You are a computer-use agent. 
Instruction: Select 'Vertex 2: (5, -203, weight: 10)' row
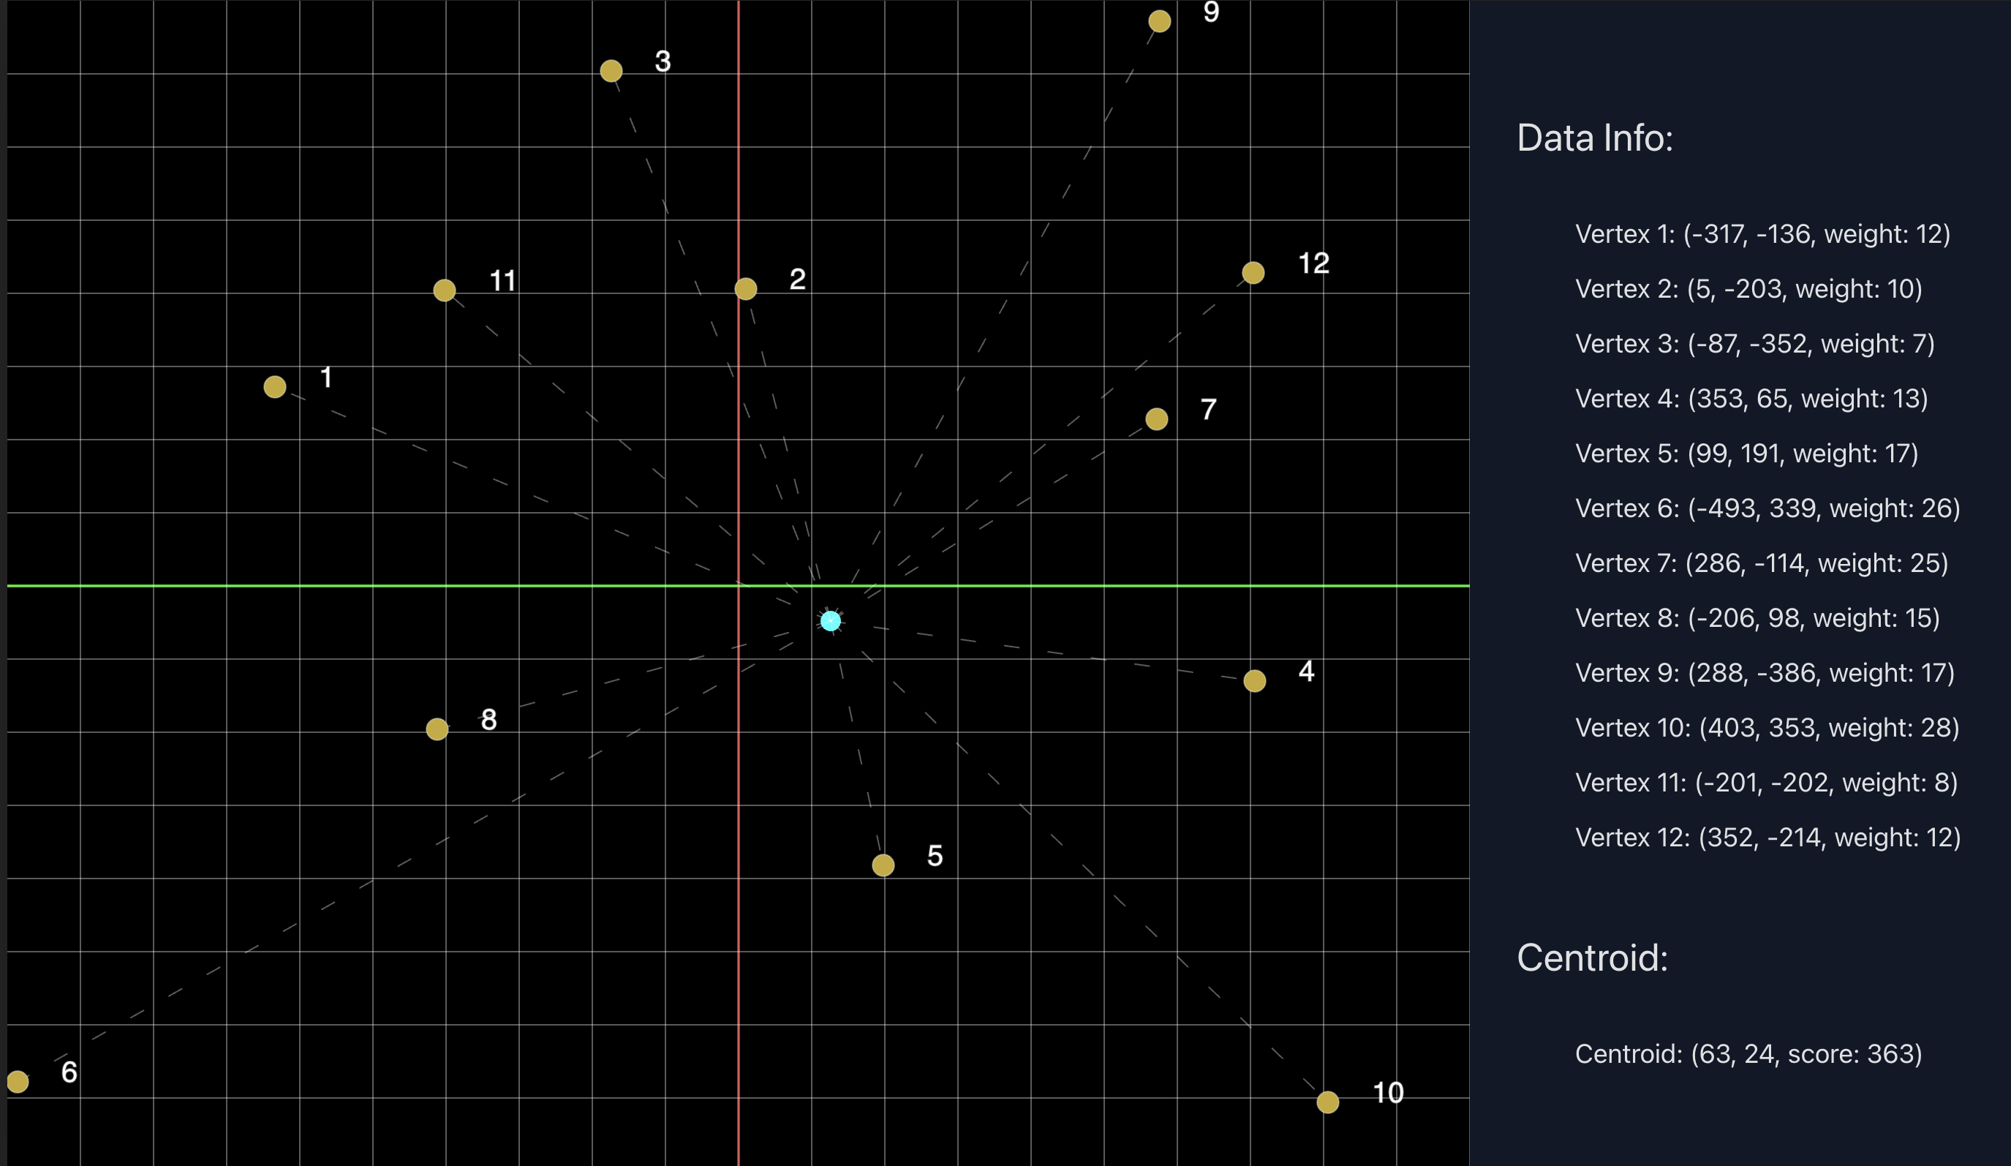coord(1748,289)
